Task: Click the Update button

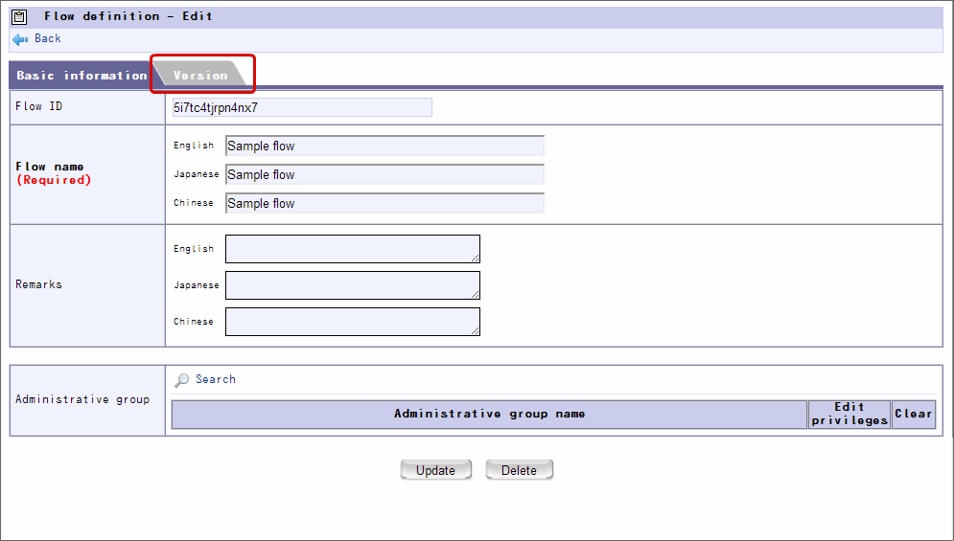Action: click(435, 470)
